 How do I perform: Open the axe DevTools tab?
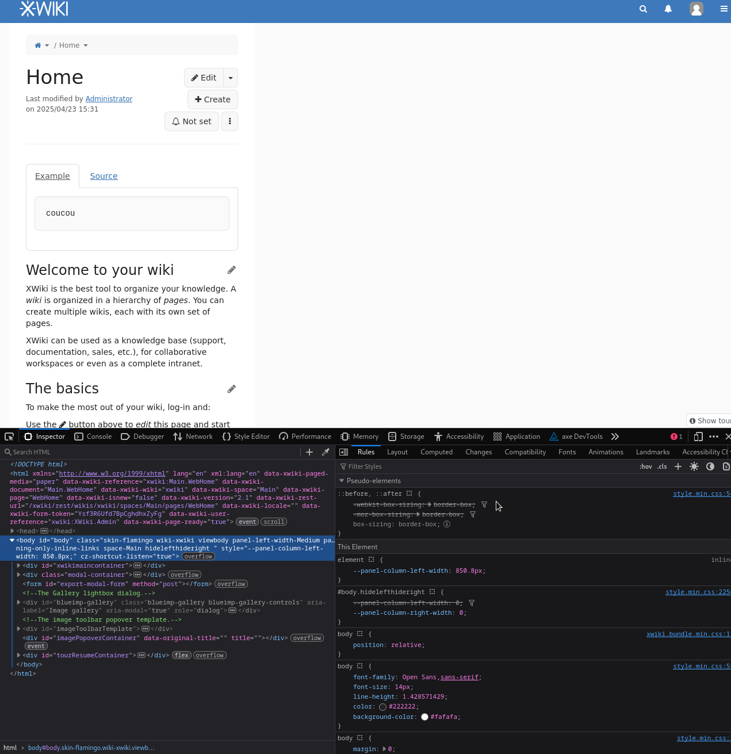[x=576, y=437]
